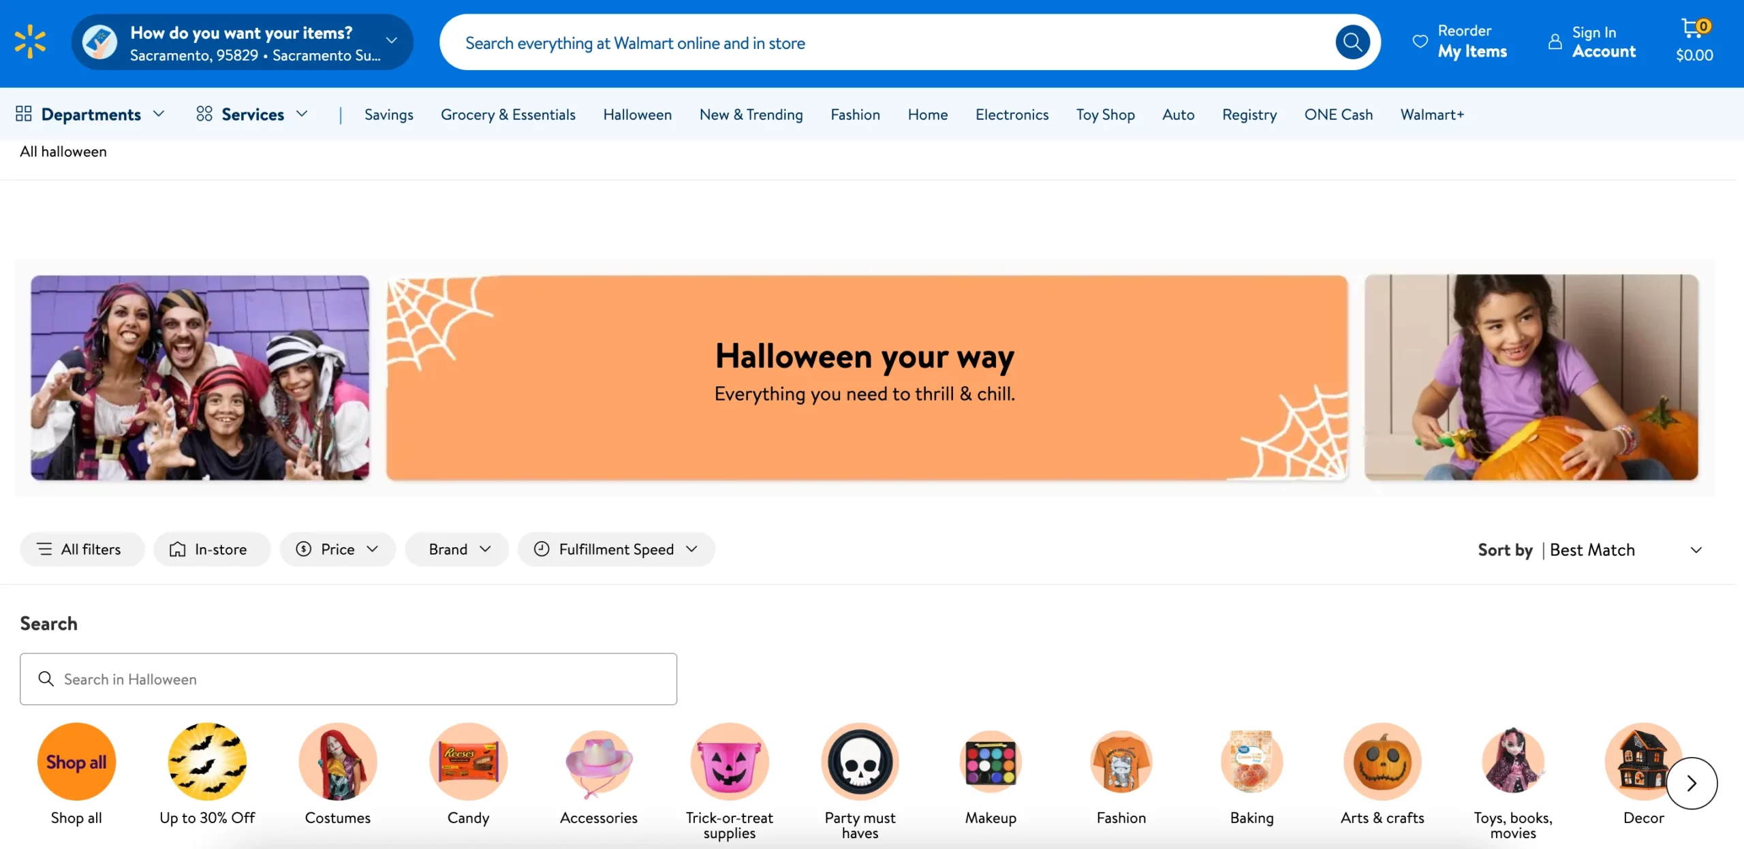
Task: Open Arts & crafts pumpkin category
Action: point(1382,761)
